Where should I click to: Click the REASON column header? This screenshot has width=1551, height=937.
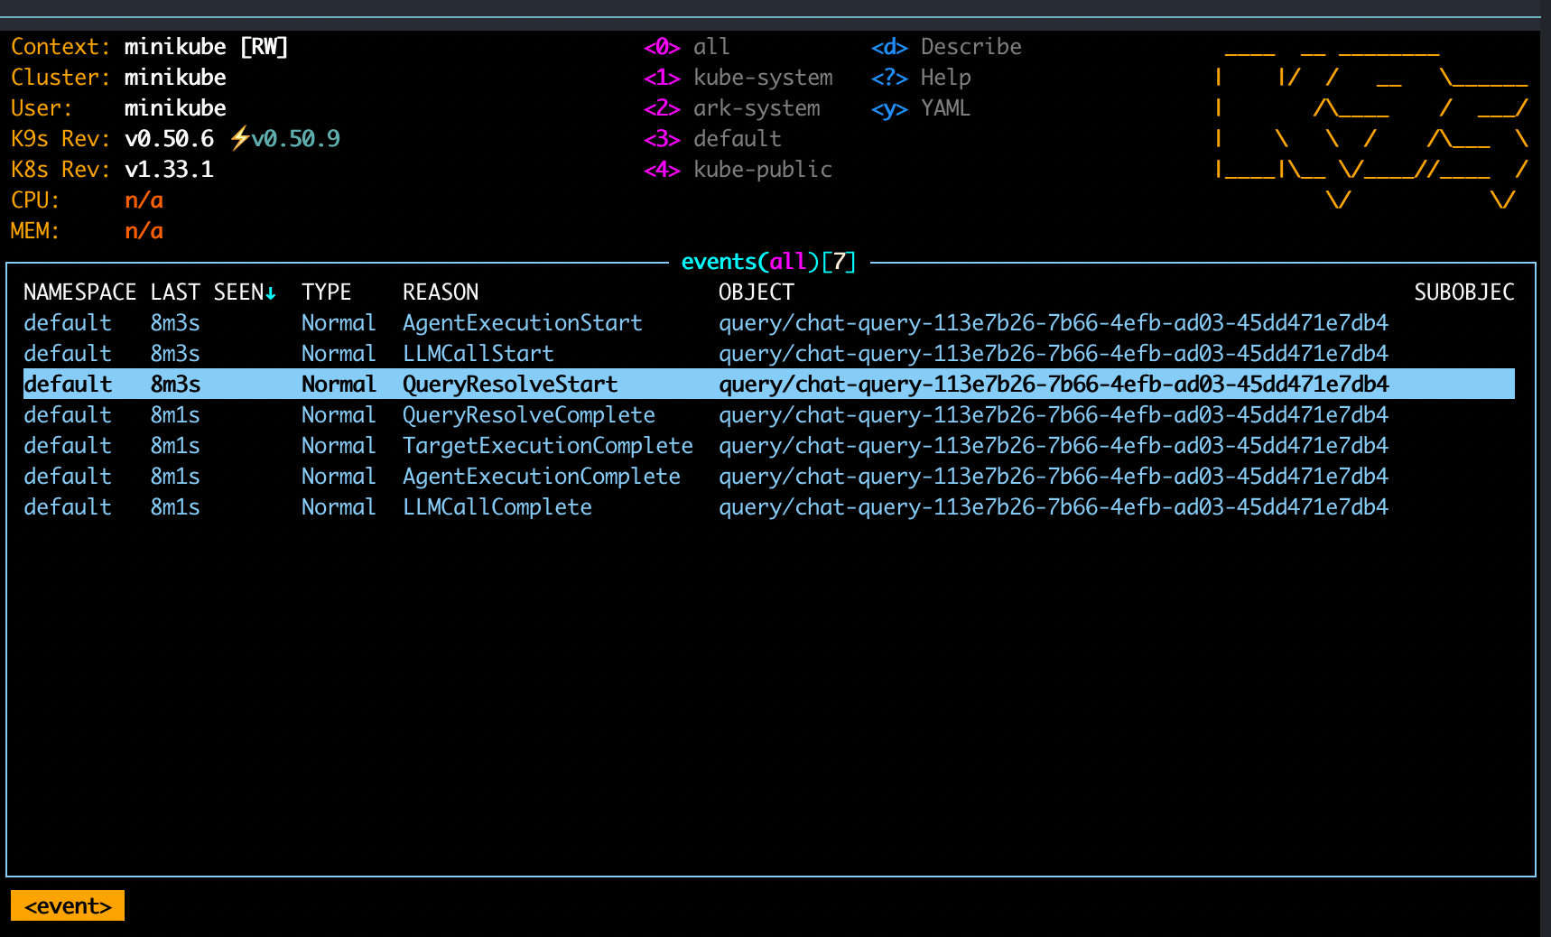[x=441, y=292]
